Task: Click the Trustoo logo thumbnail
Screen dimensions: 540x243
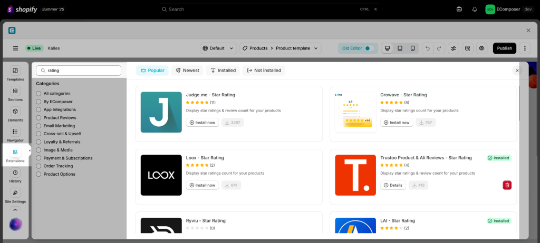Action: pos(355,175)
